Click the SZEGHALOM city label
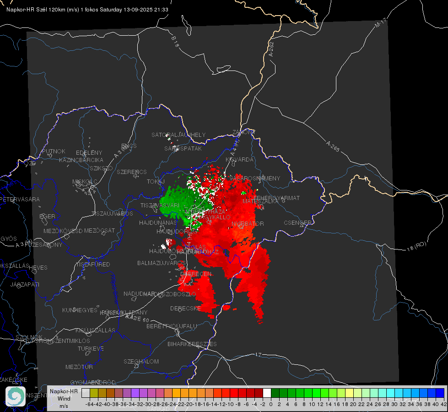 point(141,361)
